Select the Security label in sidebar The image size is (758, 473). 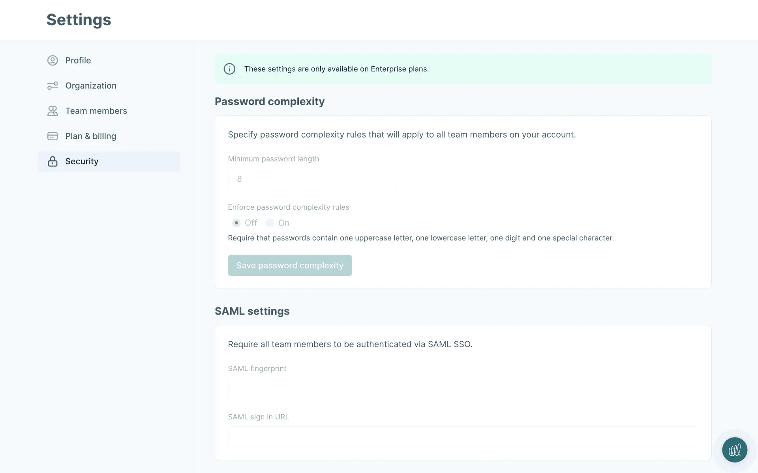click(x=82, y=161)
